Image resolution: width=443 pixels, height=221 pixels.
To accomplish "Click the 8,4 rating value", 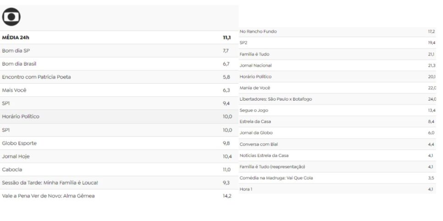I will pyautogui.click(x=431, y=122).
